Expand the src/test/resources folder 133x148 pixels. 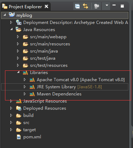[x=18, y=65]
